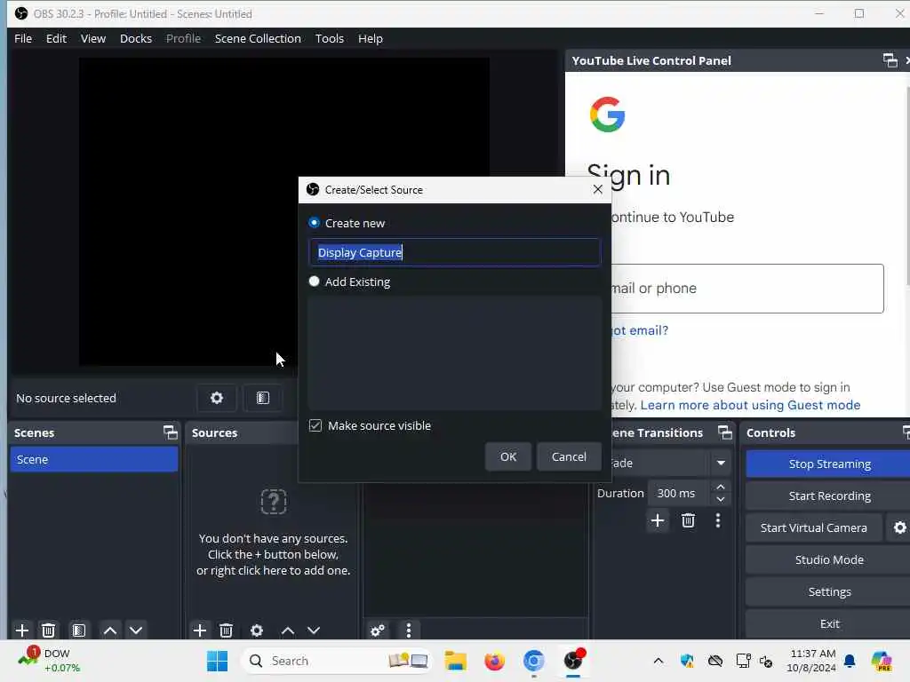Open File Explorer from the taskbar

pyautogui.click(x=456, y=661)
